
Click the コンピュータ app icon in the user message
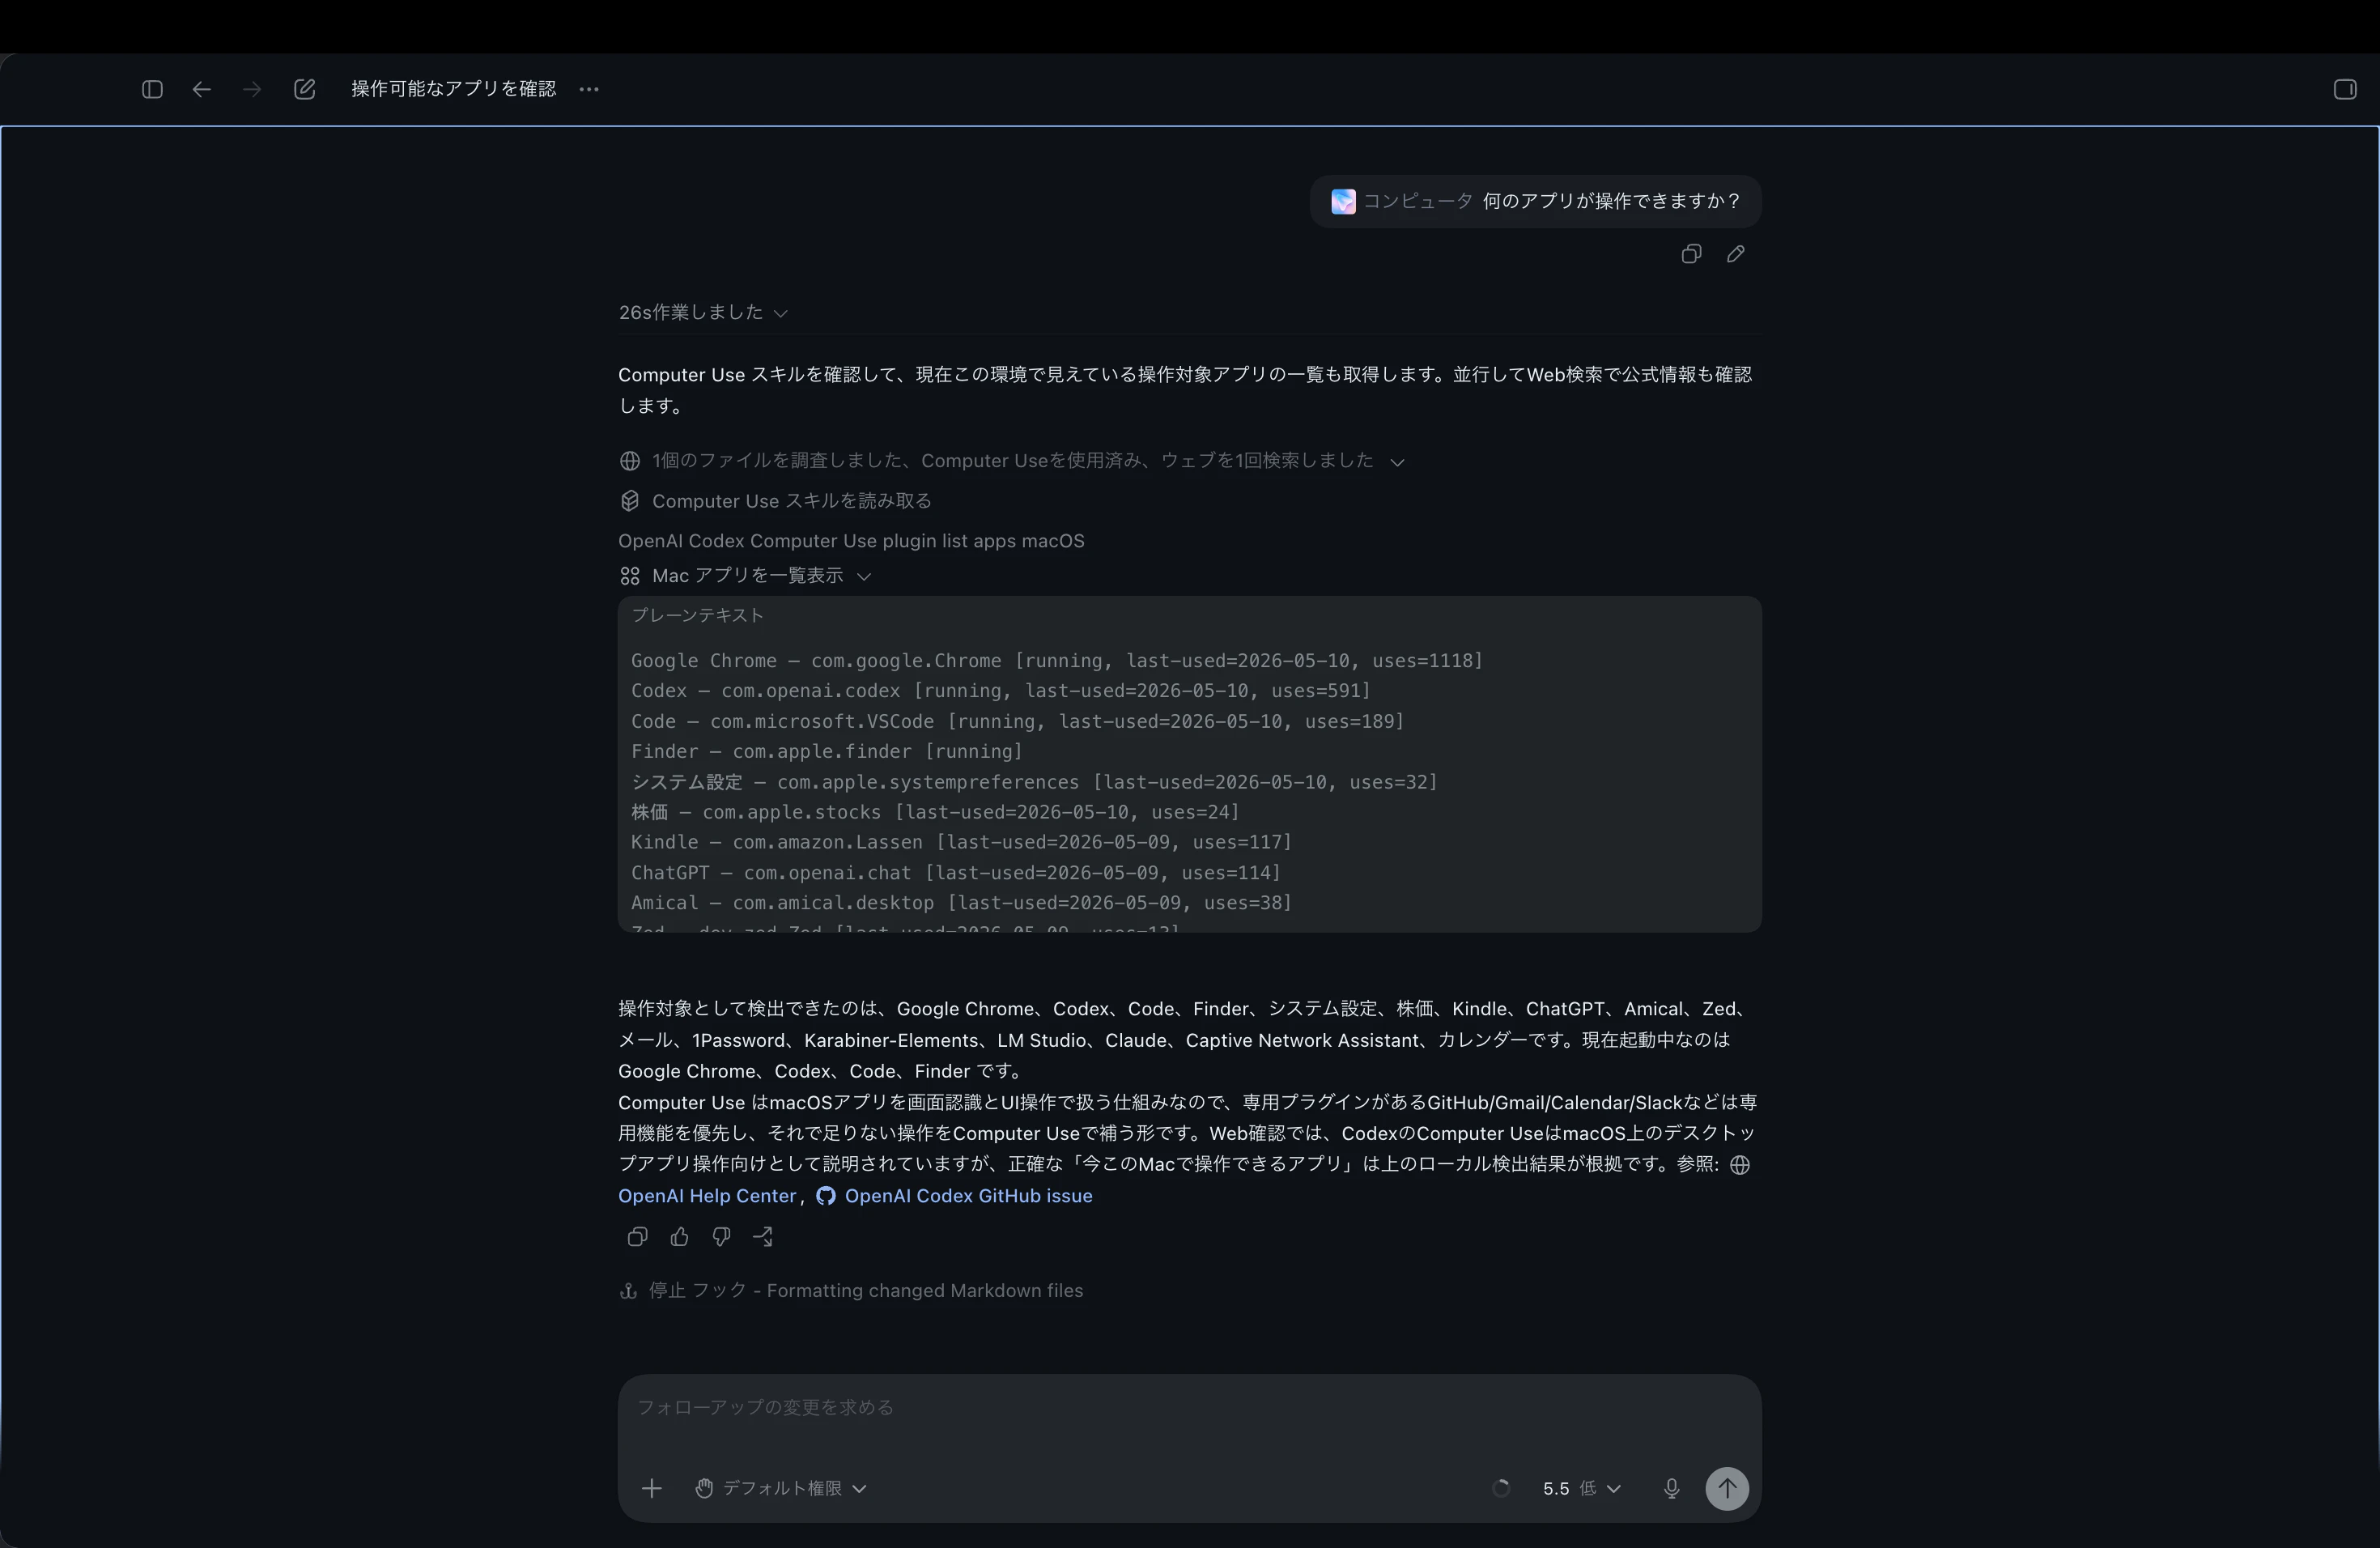point(1343,201)
